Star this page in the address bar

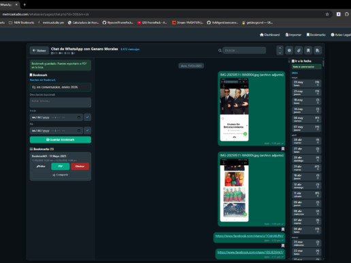point(327,14)
